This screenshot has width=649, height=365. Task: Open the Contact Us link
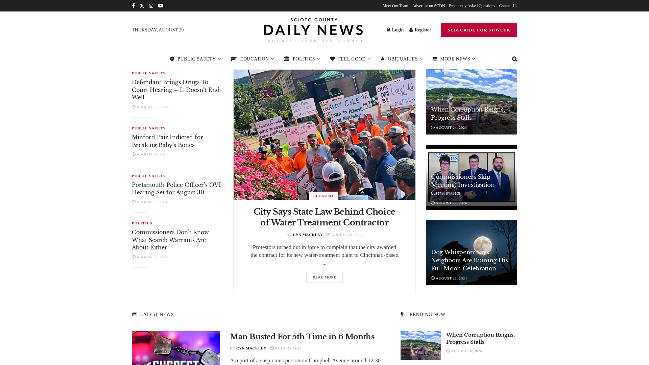pos(508,6)
